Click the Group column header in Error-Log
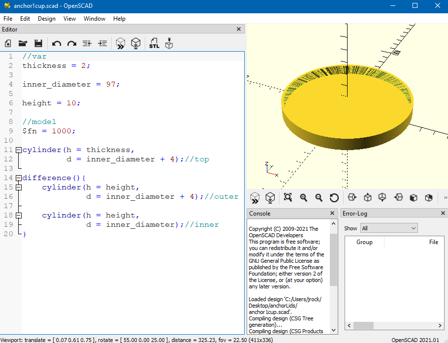Screen dimensions: 448x343 pyautogui.click(x=364, y=242)
